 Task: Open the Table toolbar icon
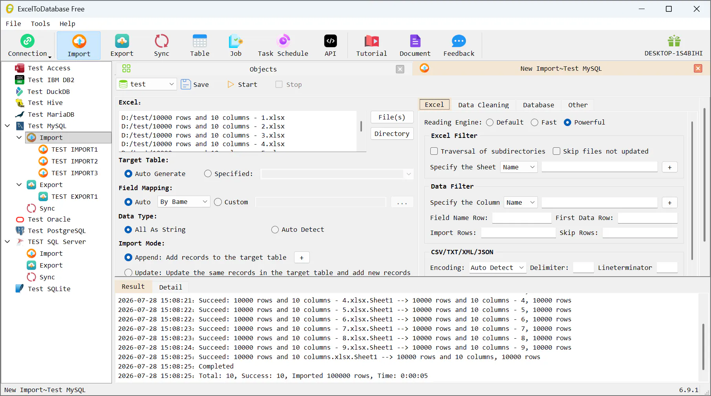[200, 46]
